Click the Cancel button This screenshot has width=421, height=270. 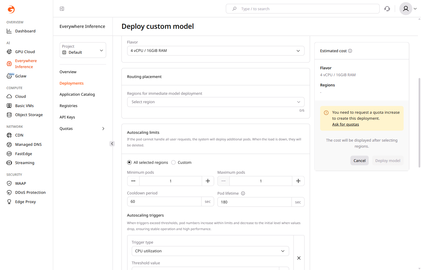point(359,160)
